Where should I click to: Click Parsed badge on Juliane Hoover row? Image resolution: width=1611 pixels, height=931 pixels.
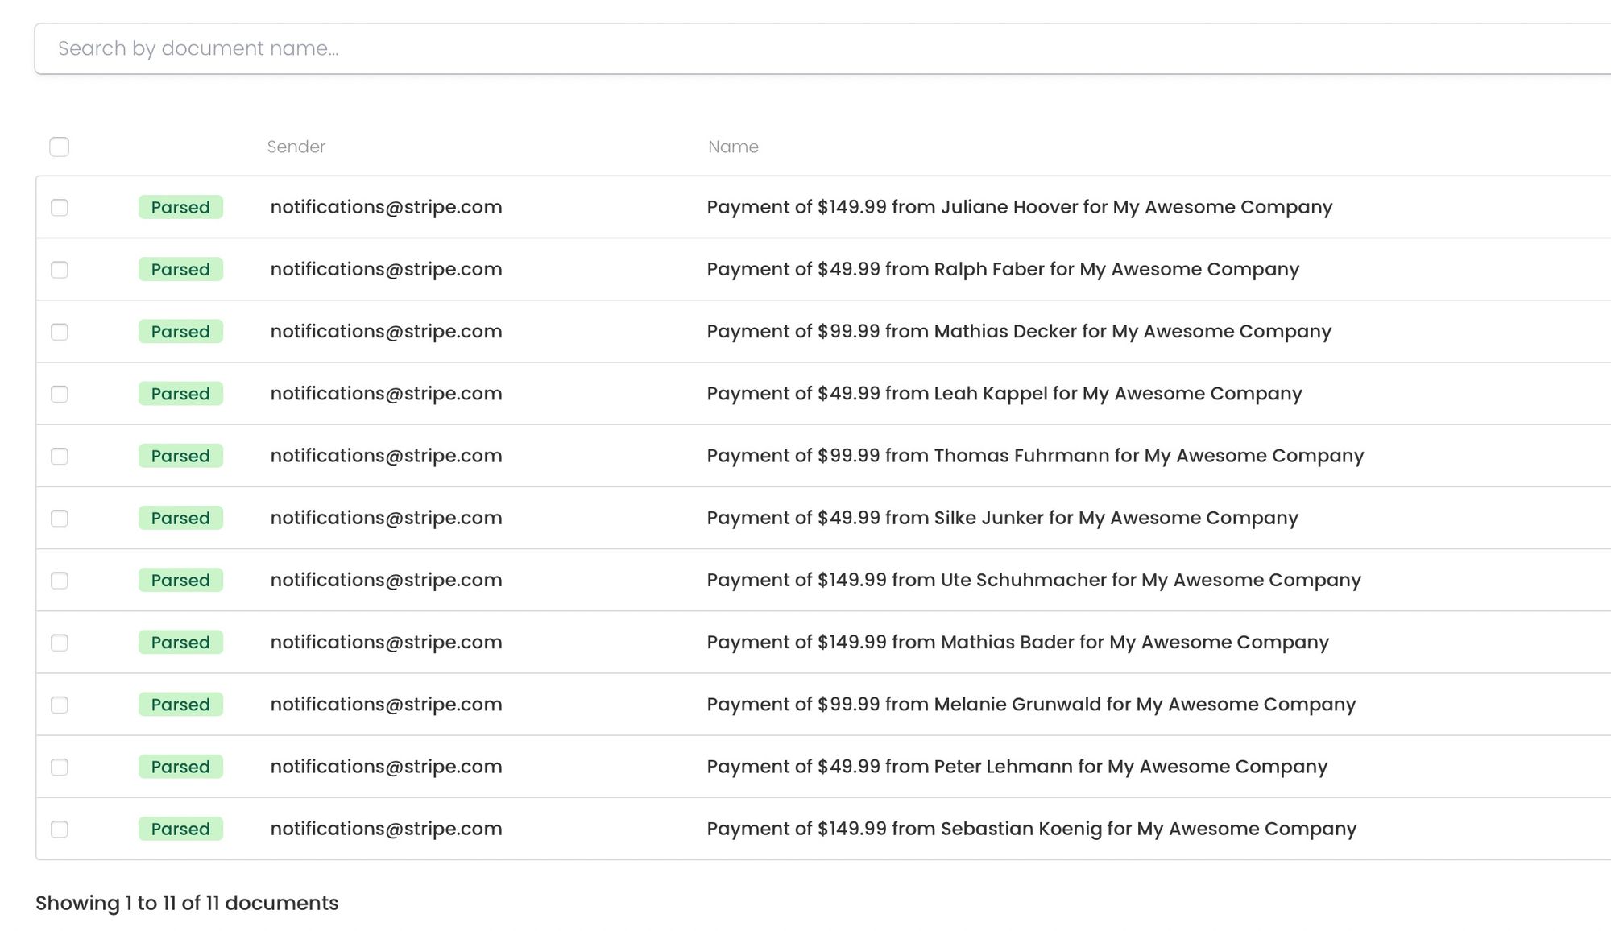click(x=180, y=208)
